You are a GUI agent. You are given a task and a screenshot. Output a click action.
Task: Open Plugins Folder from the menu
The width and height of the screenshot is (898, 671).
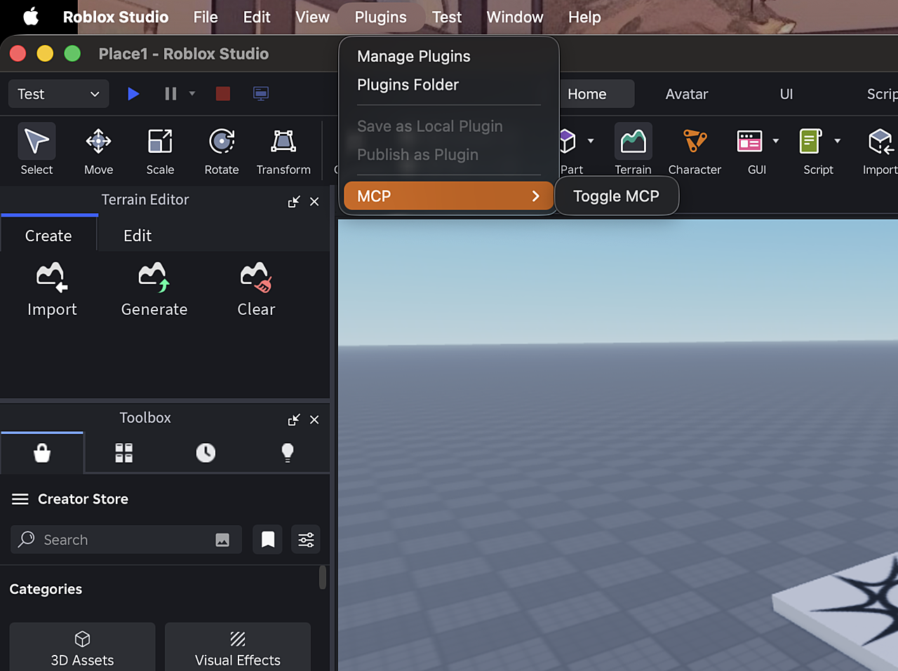(x=408, y=85)
